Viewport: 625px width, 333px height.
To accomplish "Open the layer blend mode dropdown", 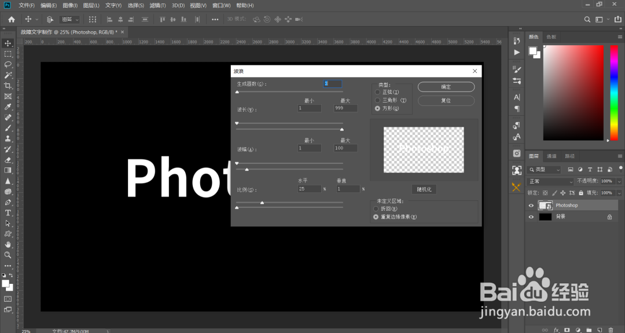I will pyautogui.click(x=550, y=181).
